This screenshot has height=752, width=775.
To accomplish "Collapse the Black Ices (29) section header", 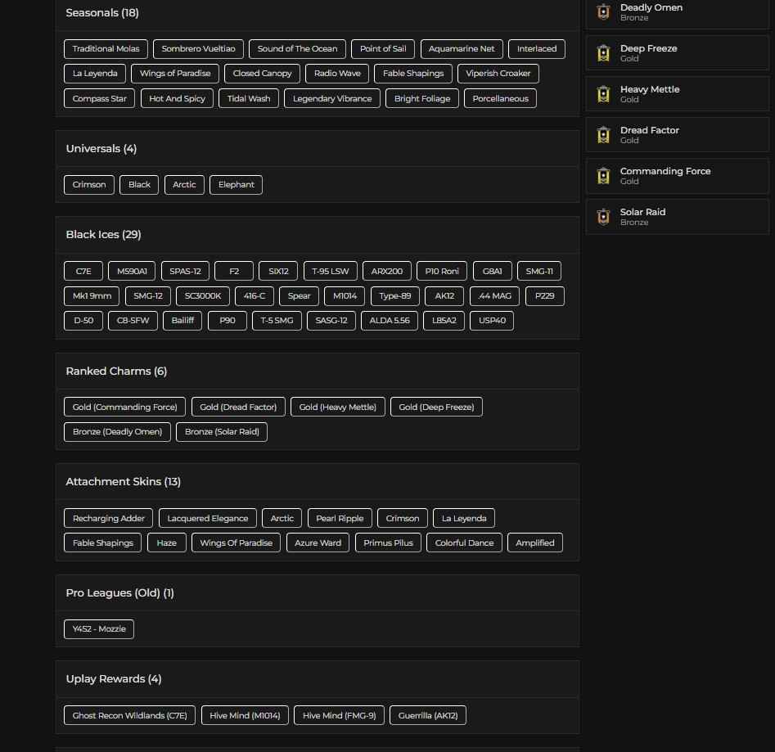I will (103, 234).
